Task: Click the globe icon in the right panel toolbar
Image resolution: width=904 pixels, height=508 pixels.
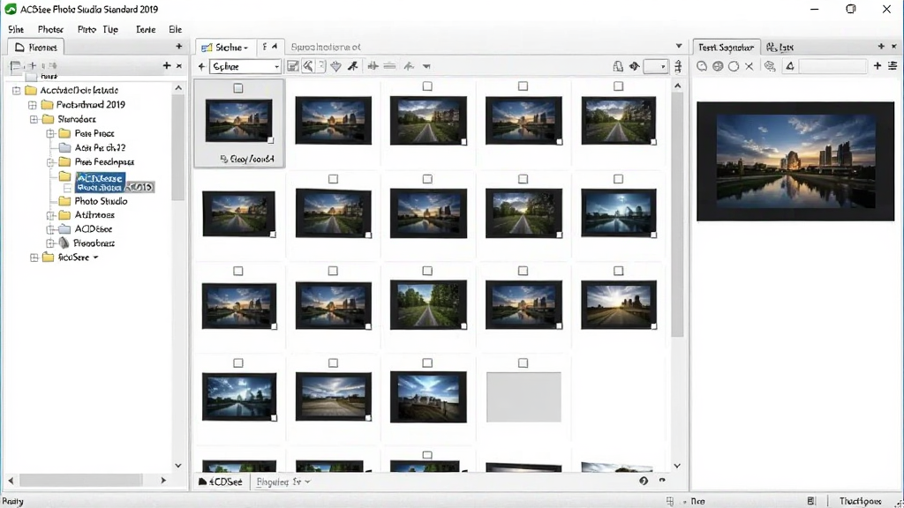Action: (x=718, y=66)
